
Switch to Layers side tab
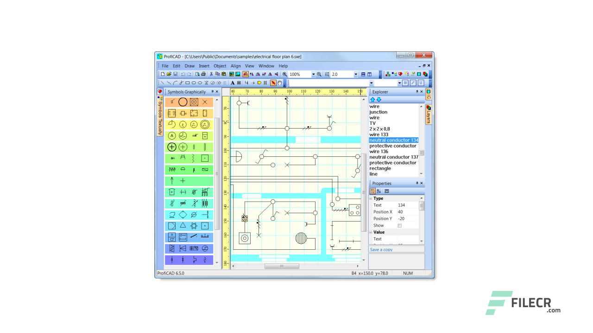[x=429, y=114]
